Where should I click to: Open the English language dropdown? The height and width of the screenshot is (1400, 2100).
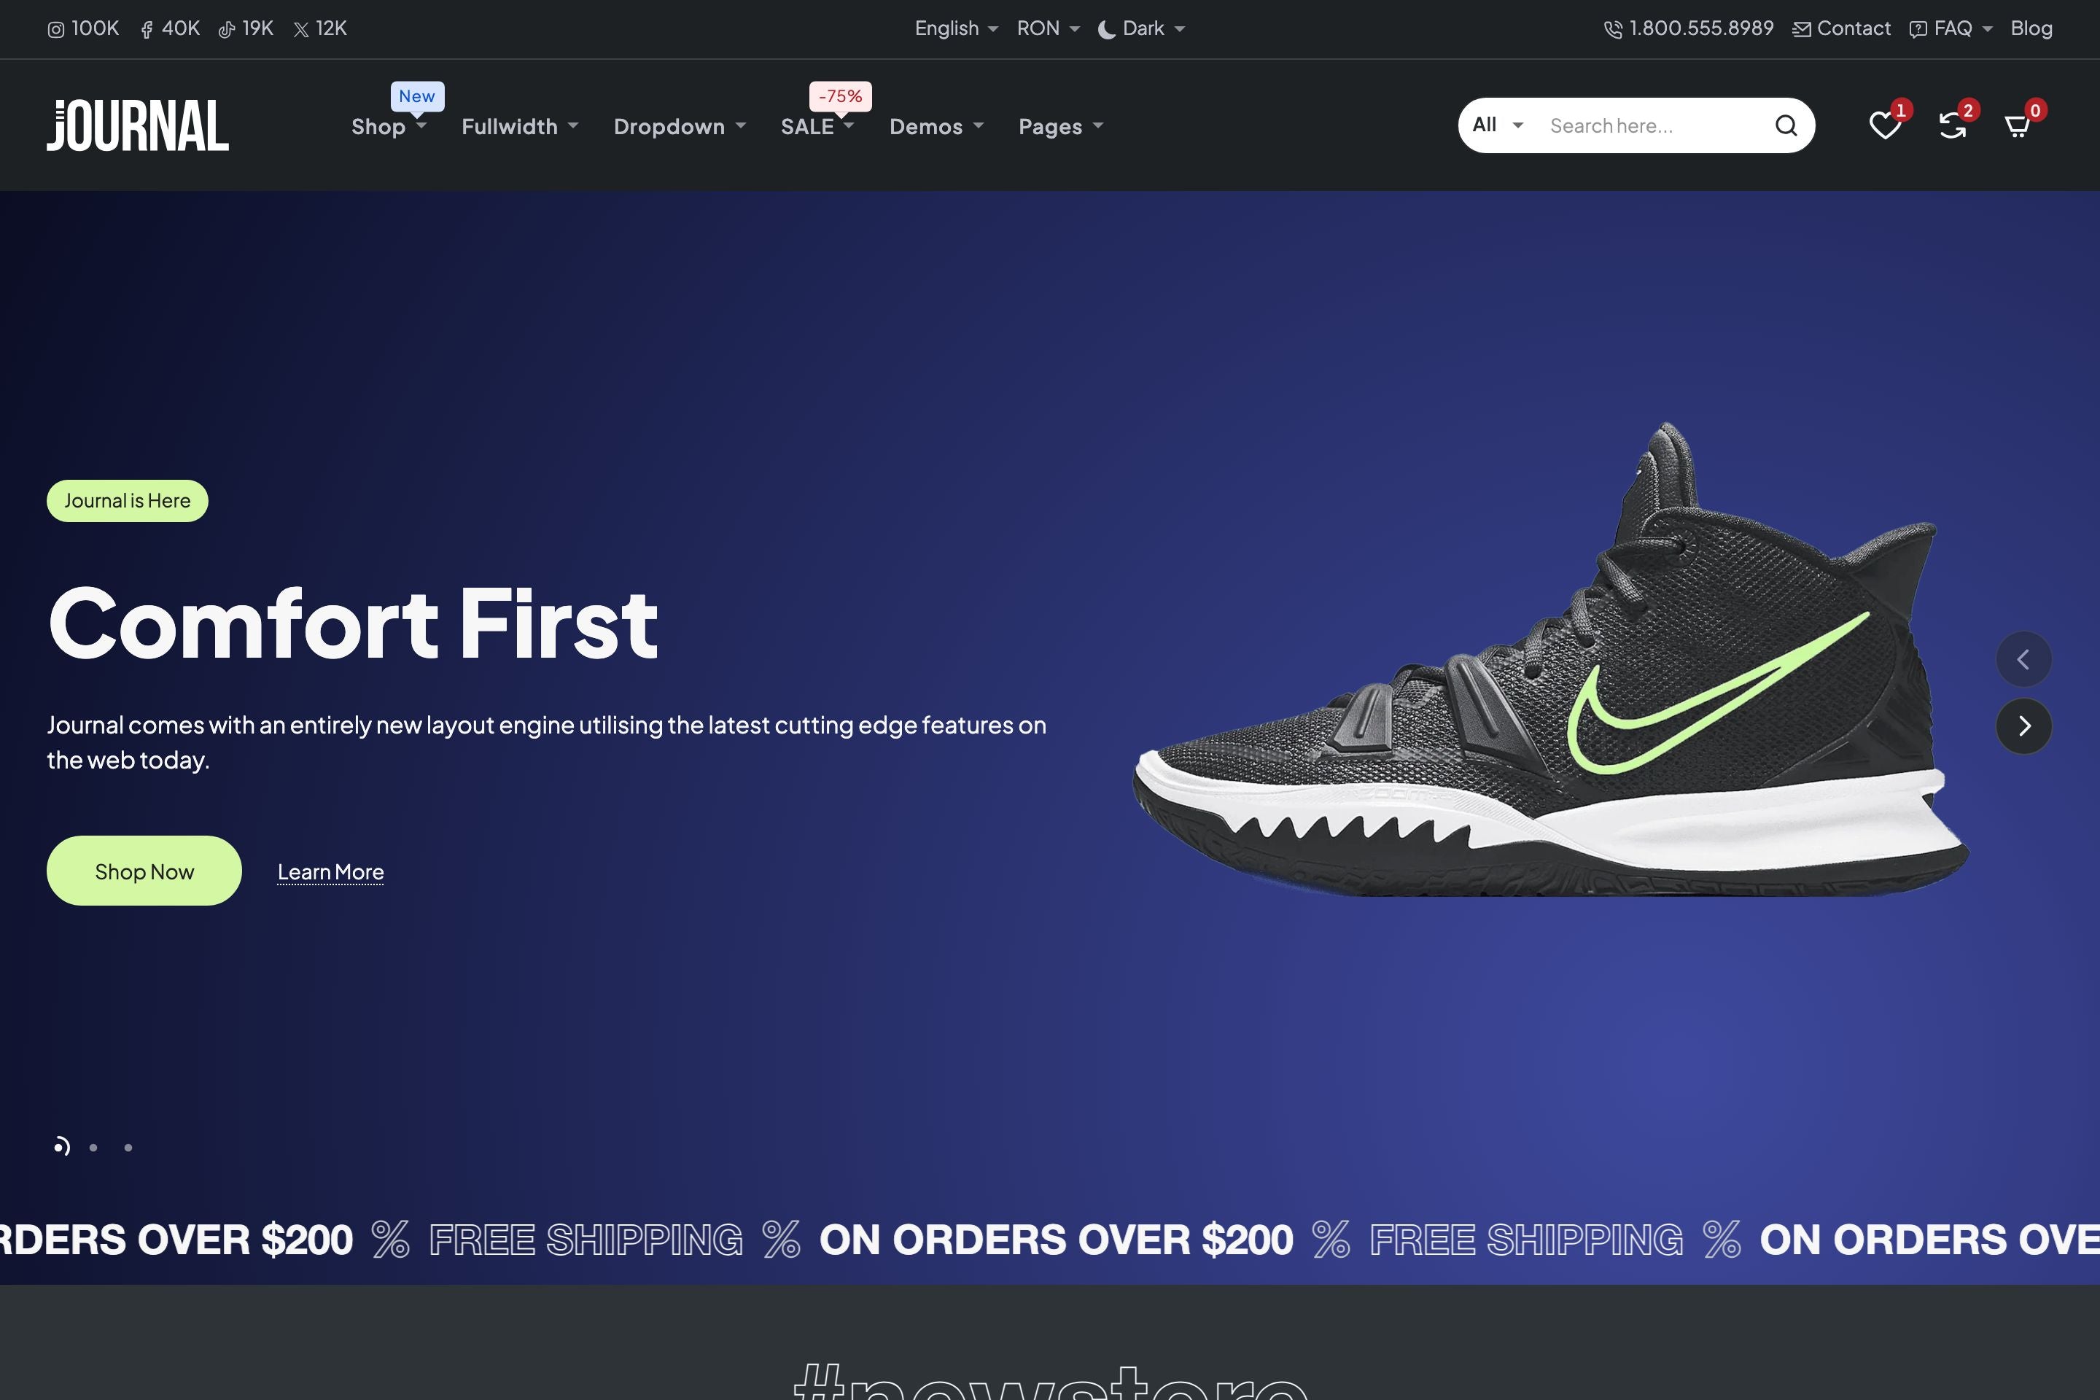pyautogui.click(x=956, y=28)
